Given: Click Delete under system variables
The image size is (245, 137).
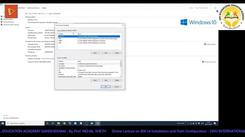Looking at the screenshot, I should 117,80.
